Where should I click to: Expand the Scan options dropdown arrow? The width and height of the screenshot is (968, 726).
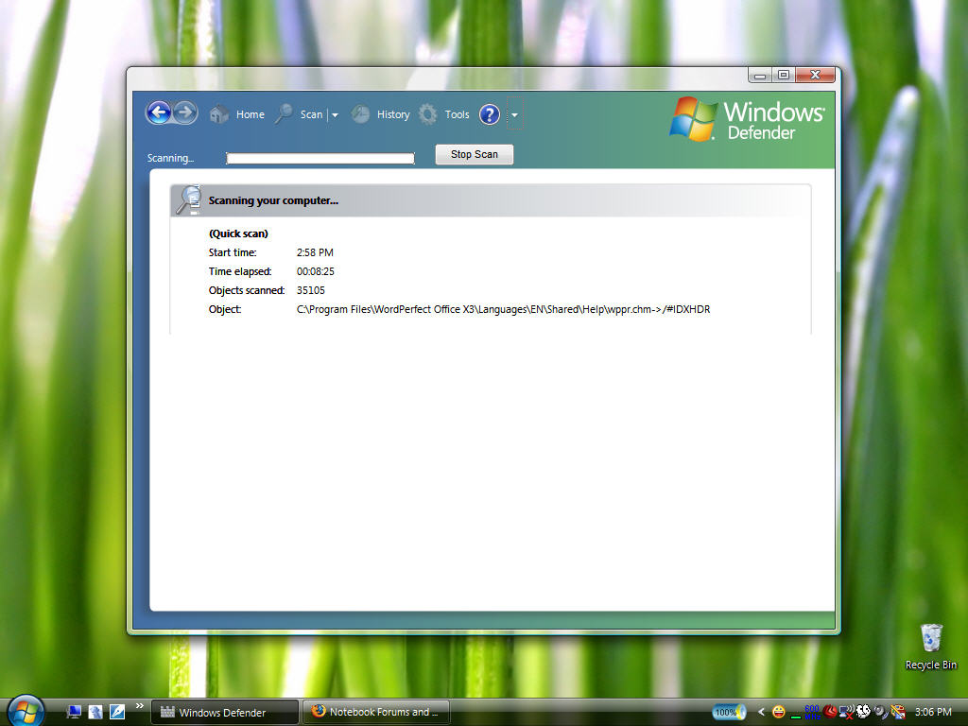(335, 114)
